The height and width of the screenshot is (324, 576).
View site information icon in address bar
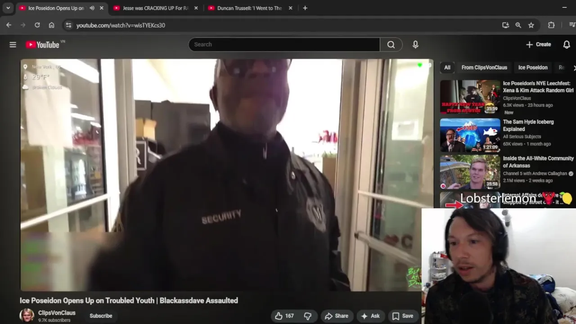tap(68, 25)
